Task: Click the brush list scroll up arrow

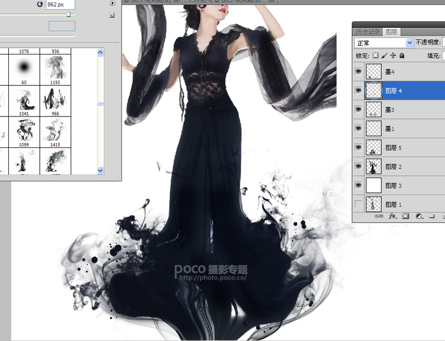Action: (100, 52)
